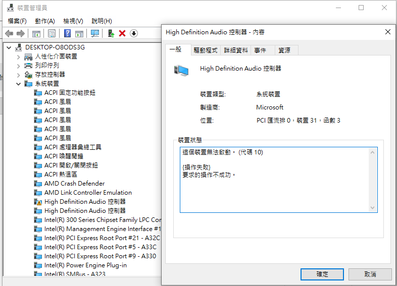The image size is (397, 286).
Task: Switch to the 驅動程式 tab
Action: (x=206, y=50)
